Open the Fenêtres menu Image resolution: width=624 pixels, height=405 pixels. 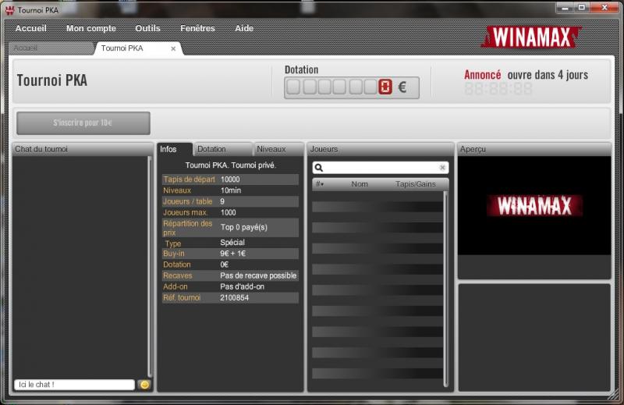197,28
